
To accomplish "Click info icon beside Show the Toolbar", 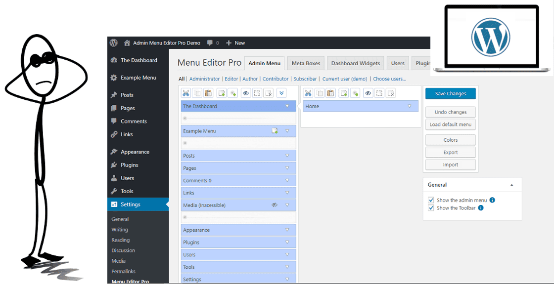I will coord(480,208).
